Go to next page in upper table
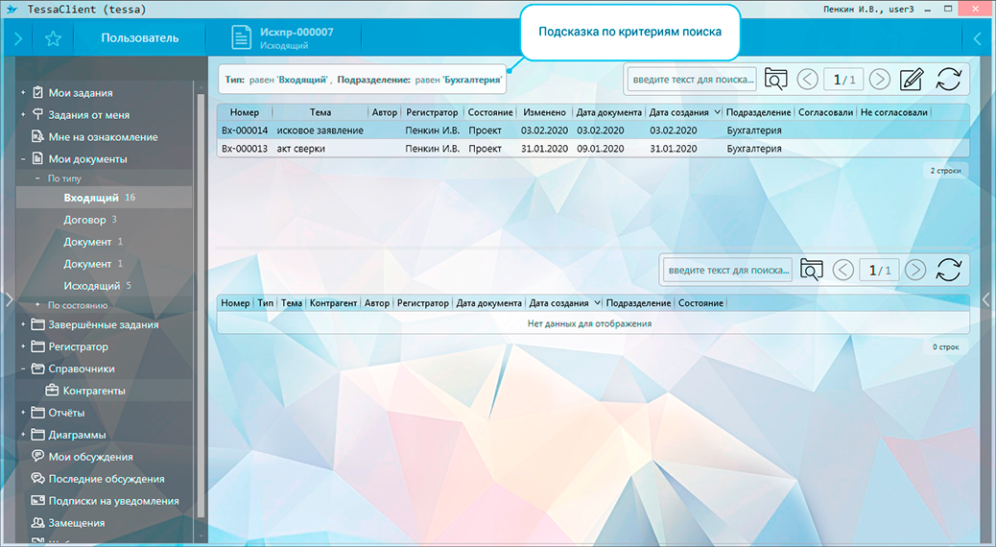 [879, 79]
